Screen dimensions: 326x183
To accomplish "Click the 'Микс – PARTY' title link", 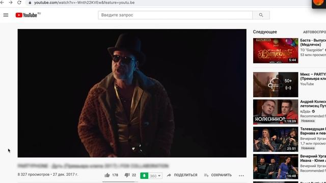I will point(313,76).
